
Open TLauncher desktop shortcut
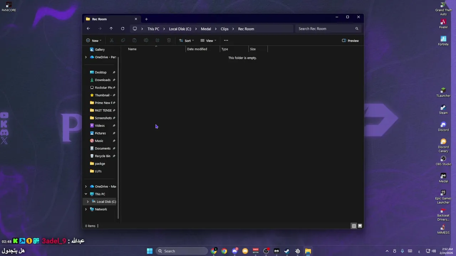pos(443,92)
